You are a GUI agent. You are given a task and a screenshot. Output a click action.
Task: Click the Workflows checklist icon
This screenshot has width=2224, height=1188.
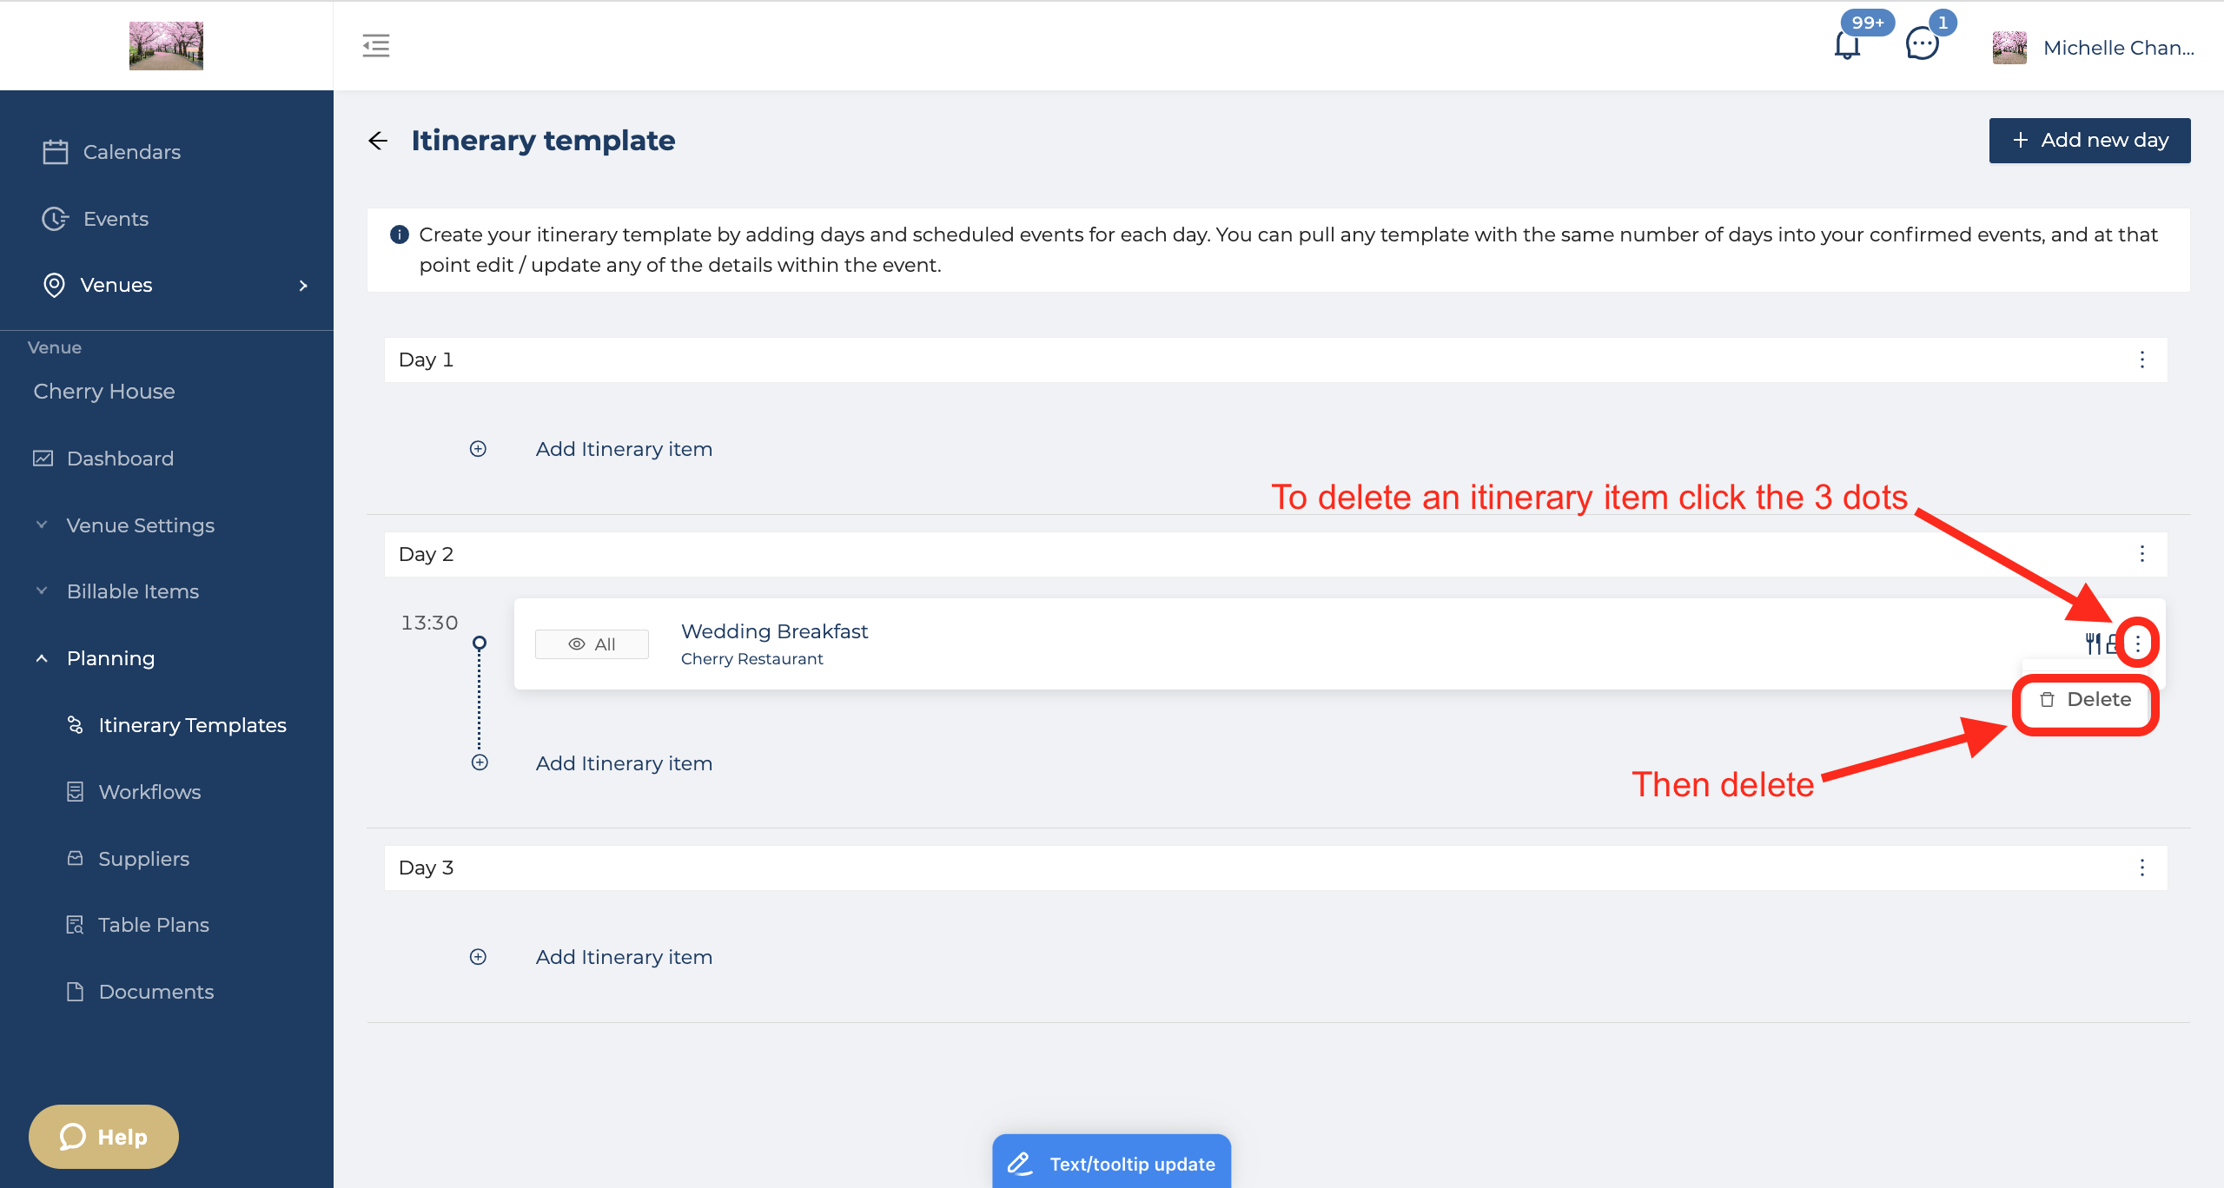click(x=76, y=791)
